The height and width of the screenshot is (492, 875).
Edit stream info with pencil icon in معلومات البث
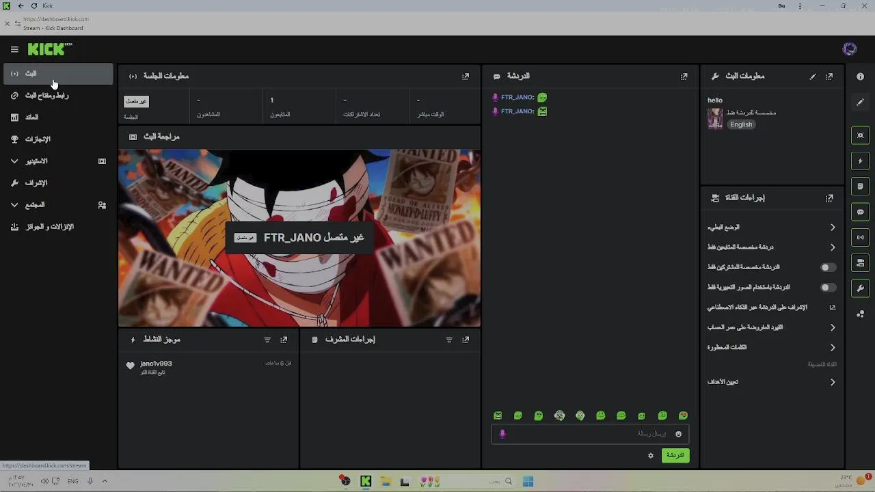click(x=813, y=77)
